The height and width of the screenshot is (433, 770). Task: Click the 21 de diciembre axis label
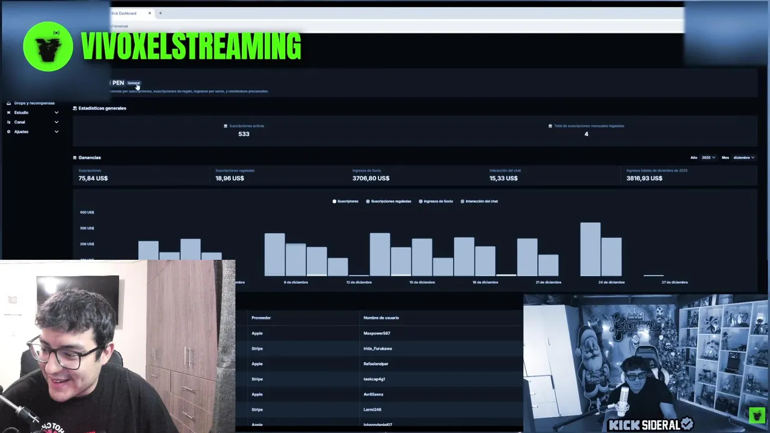pyautogui.click(x=549, y=283)
